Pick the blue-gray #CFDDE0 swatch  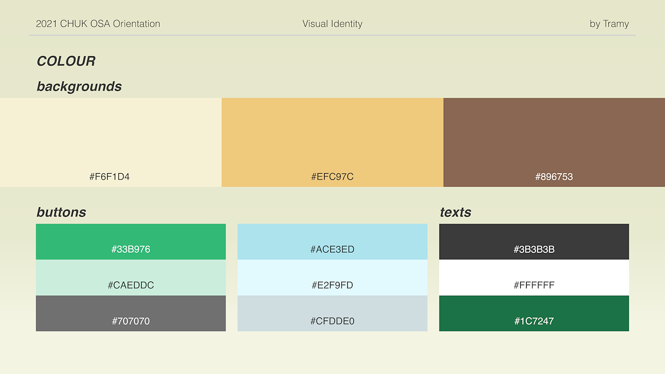pos(332,313)
